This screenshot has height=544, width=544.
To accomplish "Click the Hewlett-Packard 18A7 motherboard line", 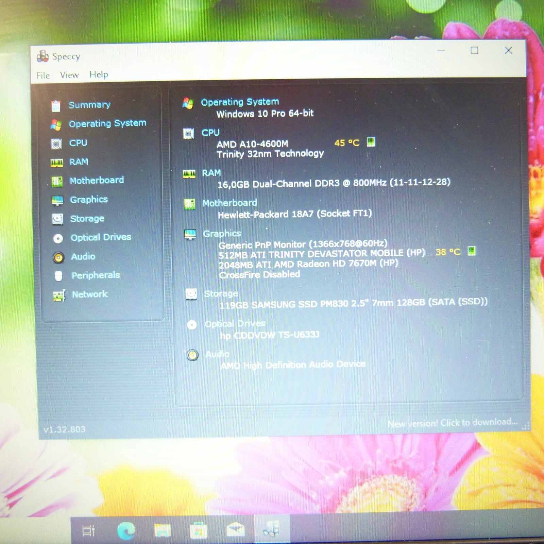I will [x=295, y=214].
